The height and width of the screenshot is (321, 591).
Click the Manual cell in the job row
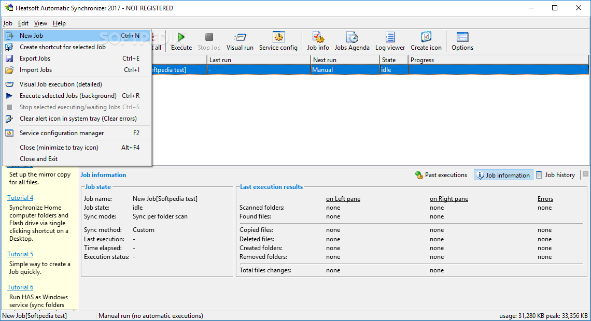point(345,70)
